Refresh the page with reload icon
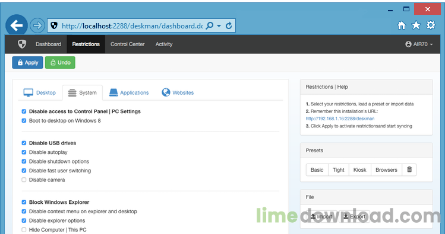This screenshot has height=234, width=445. pyautogui.click(x=229, y=25)
